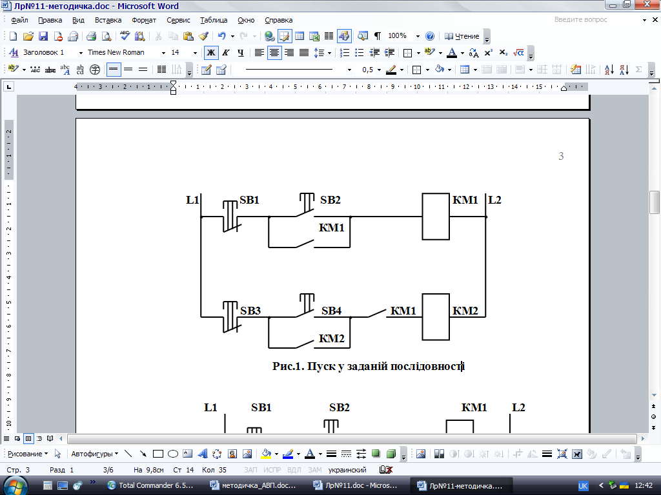Pick the highlight color marker

(429, 53)
